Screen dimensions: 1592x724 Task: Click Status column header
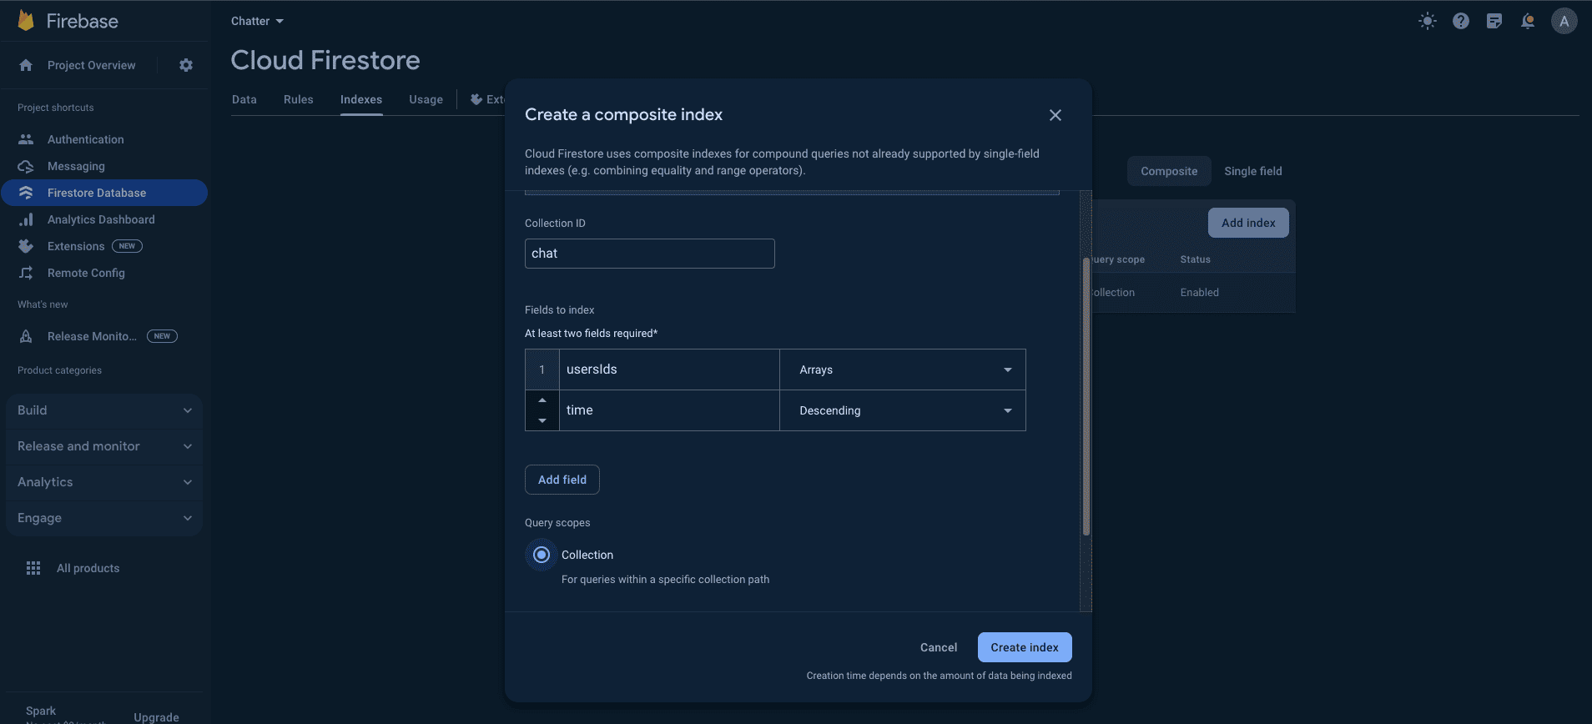[1195, 259]
